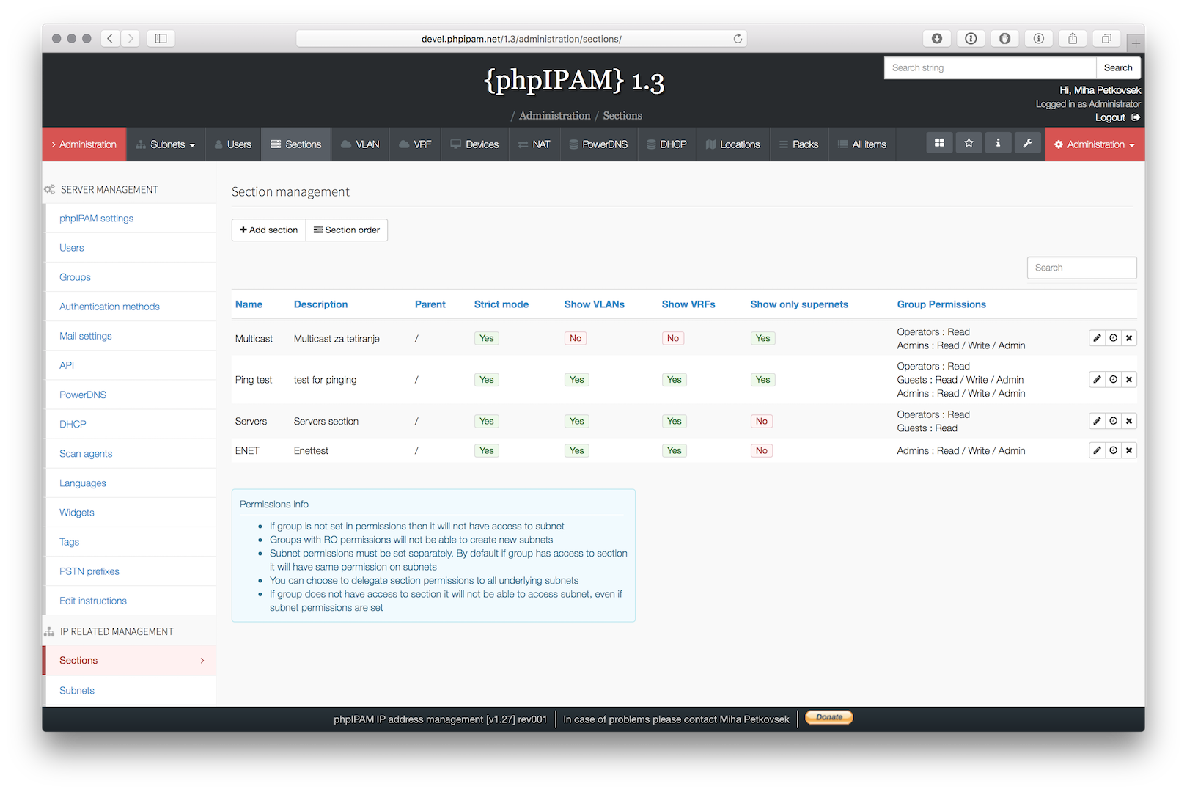This screenshot has width=1187, height=792.
Task: Edit the Ping test section with pencil icon
Action: pyautogui.click(x=1097, y=380)
